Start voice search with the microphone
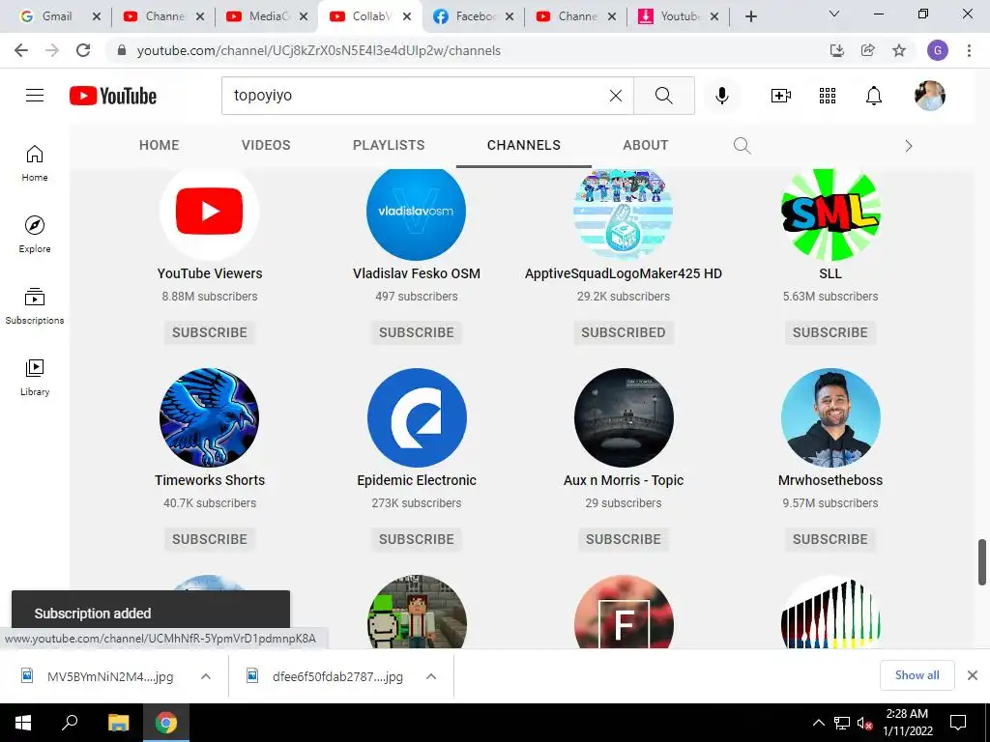The height and width of the screenshot is (742, 990). 721,96
